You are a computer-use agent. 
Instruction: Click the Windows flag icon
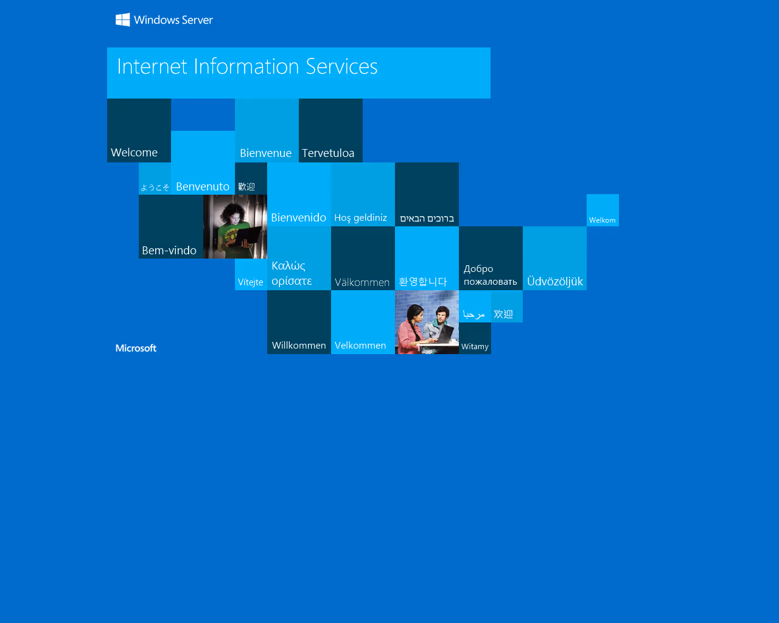122,19
